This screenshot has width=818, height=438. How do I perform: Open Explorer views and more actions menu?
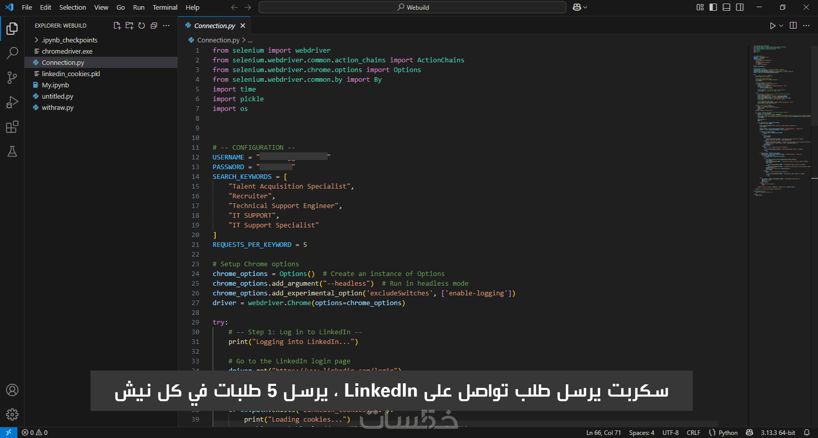[166, 26]
